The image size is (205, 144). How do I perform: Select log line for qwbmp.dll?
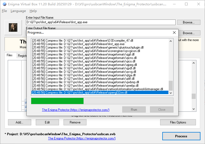coord(100,82)
